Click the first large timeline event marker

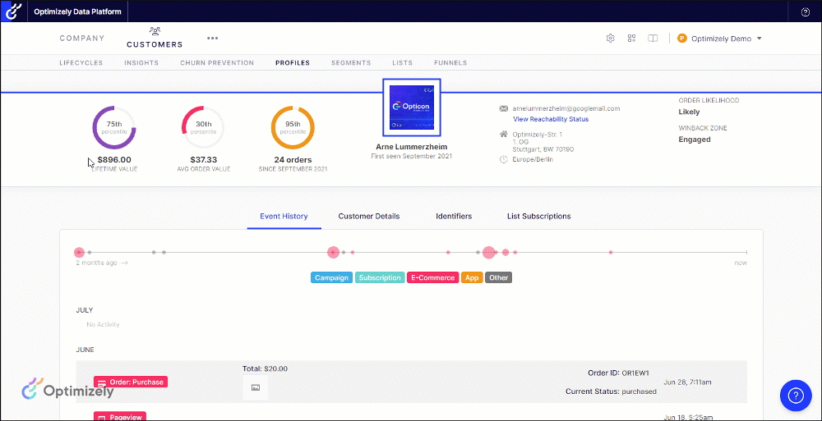pos(79,253)
